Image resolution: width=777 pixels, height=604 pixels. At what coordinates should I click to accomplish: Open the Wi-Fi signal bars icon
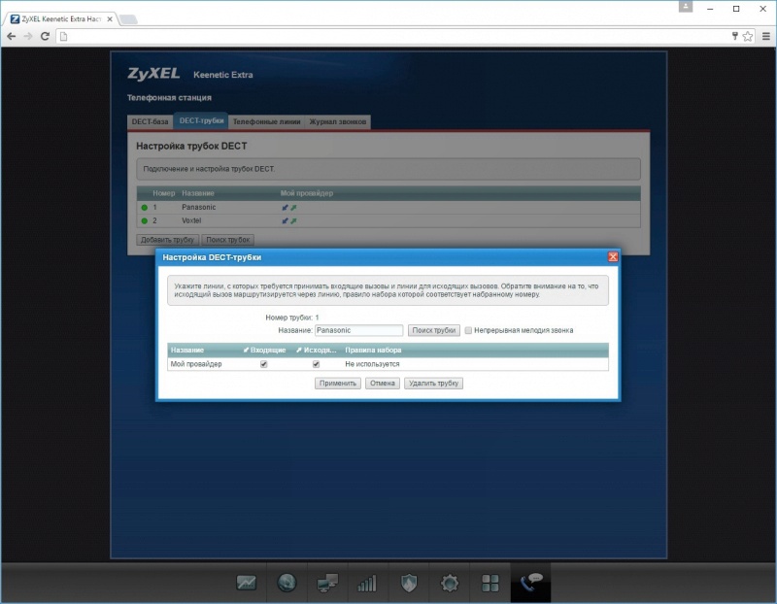368,584
